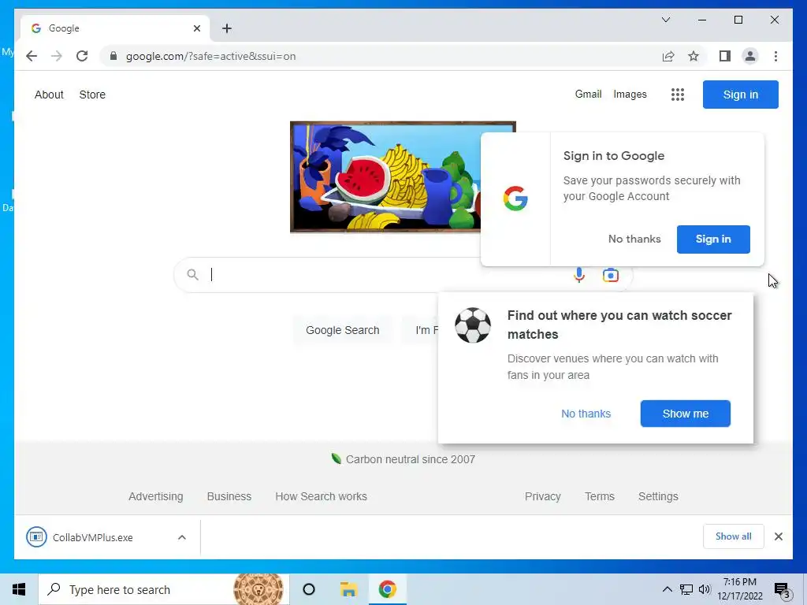Screen dimensions: 807x605
Task: Decline the soccer promo with No thanks
Action: 586,414
